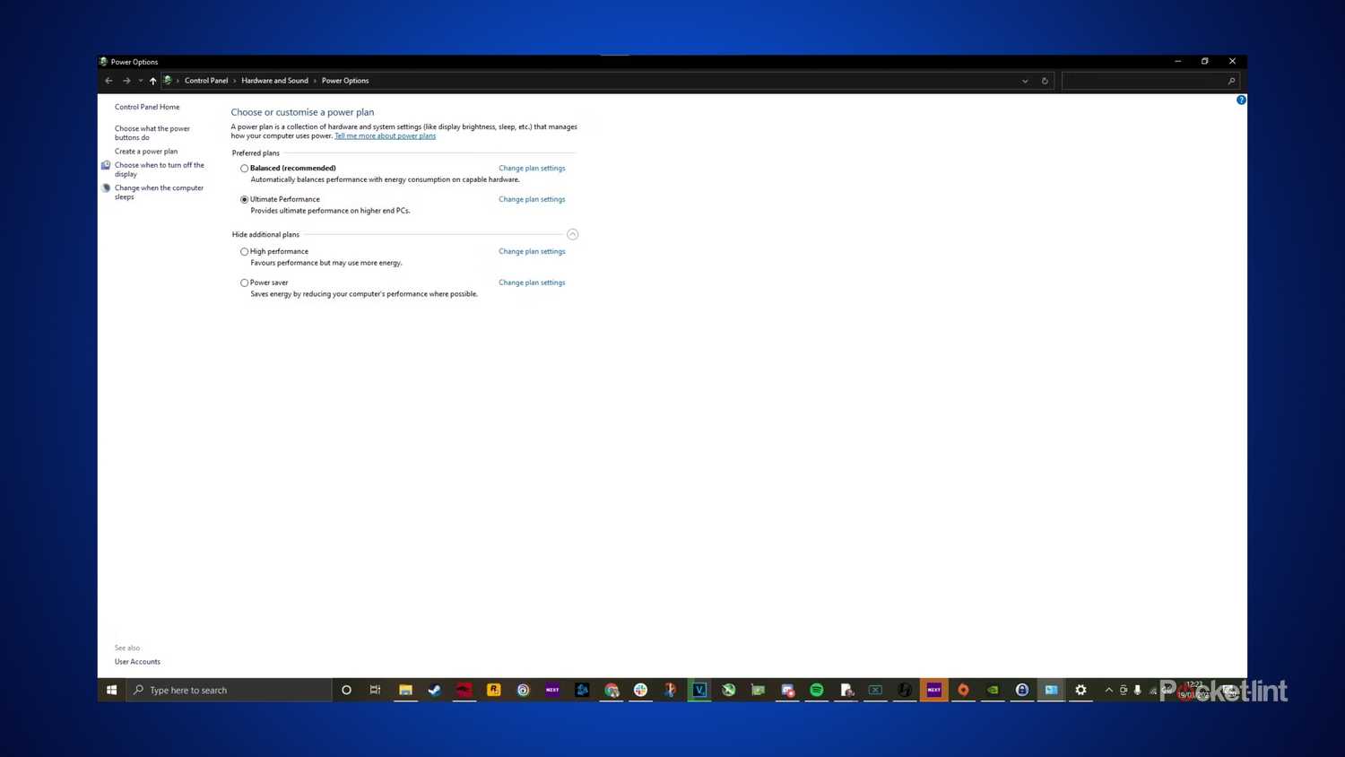Image resolution: width=1345 pixels, height=757 pixels.
Task: Open Google Chrome from the taskbar
Action: 612,690
